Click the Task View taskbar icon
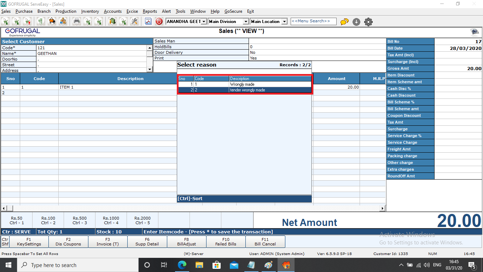This screenshot has height=272, width=483. pyautogui.click(x=164, y=265)
